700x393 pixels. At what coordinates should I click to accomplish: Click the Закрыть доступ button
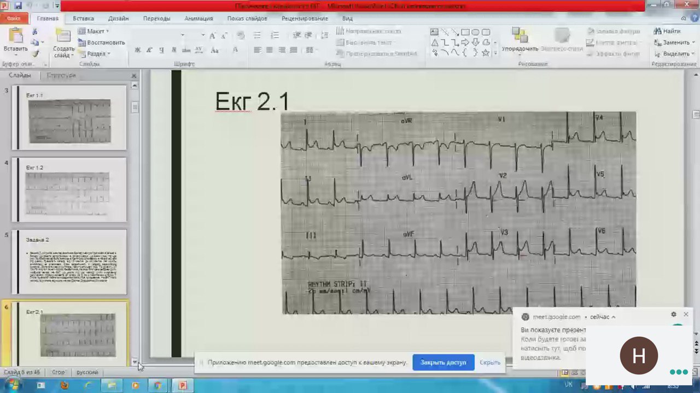click(x=444, y=362)
